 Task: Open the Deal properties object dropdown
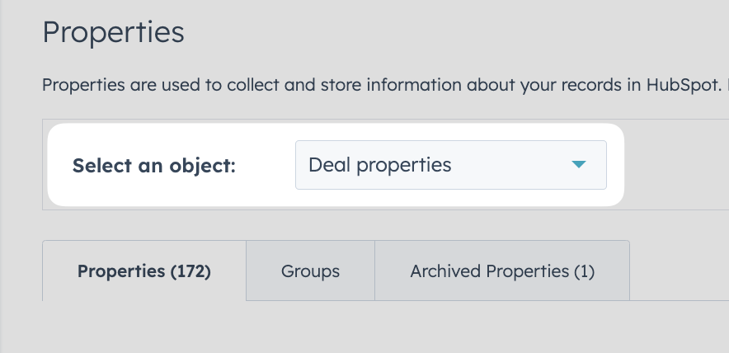pyautogui.click(x=450, y=165)
